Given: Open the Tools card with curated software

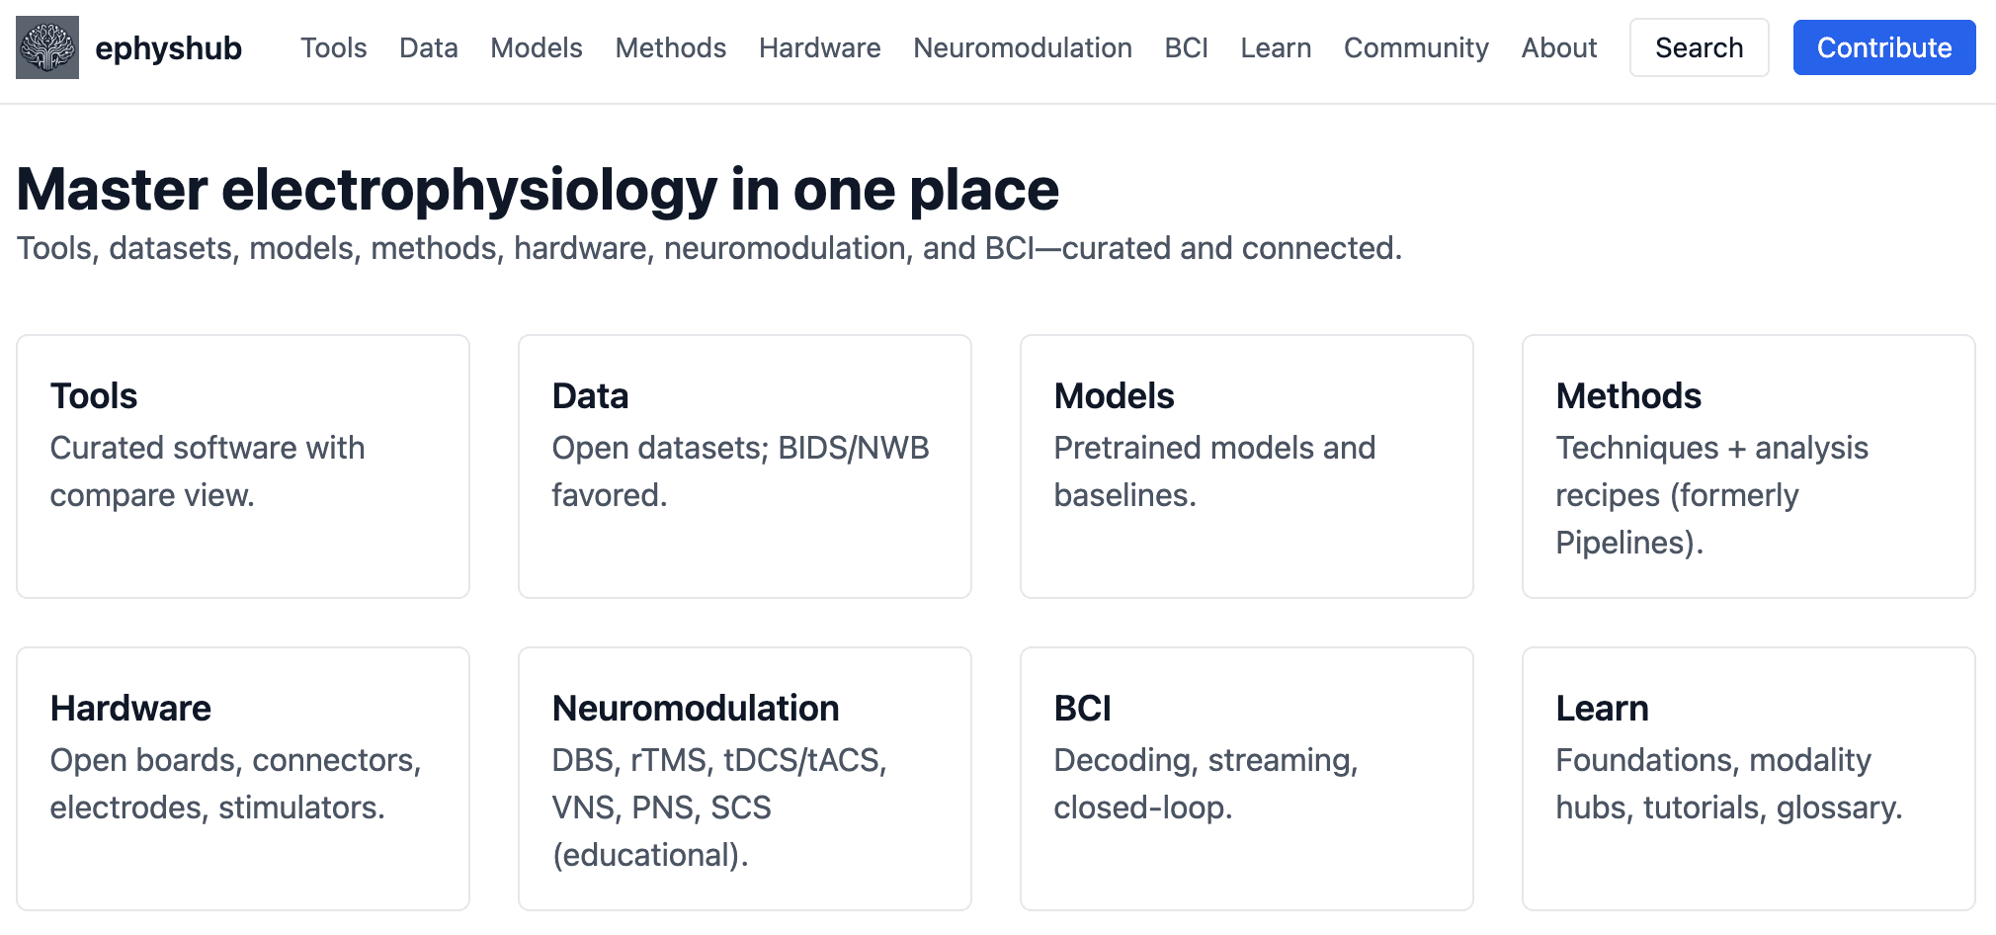Looking at the screenshot, I should [x=243, y=466].
